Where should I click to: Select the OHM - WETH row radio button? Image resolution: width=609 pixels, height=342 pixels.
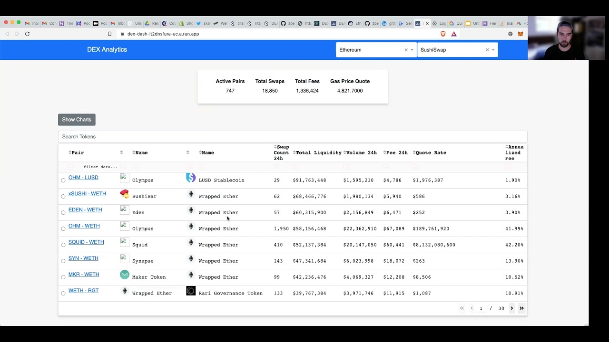pos(63,229)
